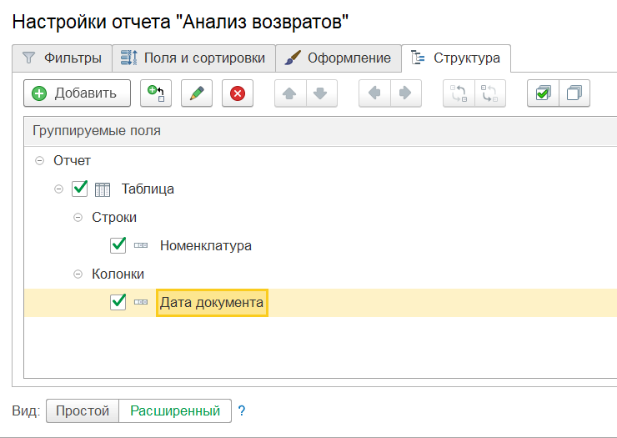Click the add grouping icon button

pyautogui.click(x=156, y=93)
